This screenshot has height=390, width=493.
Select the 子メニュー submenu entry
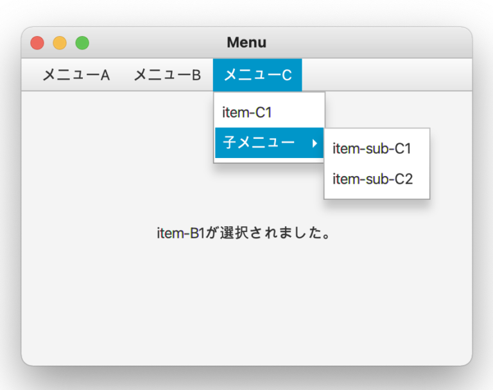pyautogui.click(x=270, y=143)
